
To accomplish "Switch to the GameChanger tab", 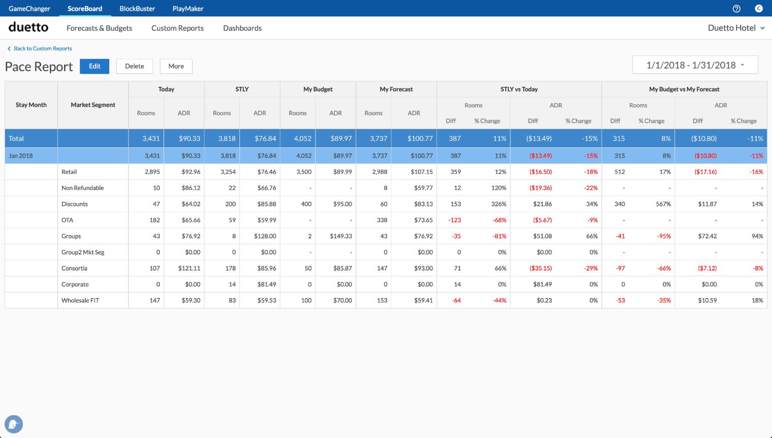I will point(29,9).
